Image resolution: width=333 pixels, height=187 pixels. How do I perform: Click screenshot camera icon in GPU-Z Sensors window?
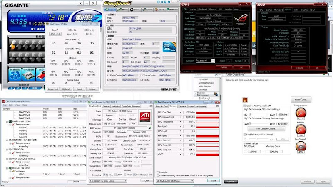point(218,106)
